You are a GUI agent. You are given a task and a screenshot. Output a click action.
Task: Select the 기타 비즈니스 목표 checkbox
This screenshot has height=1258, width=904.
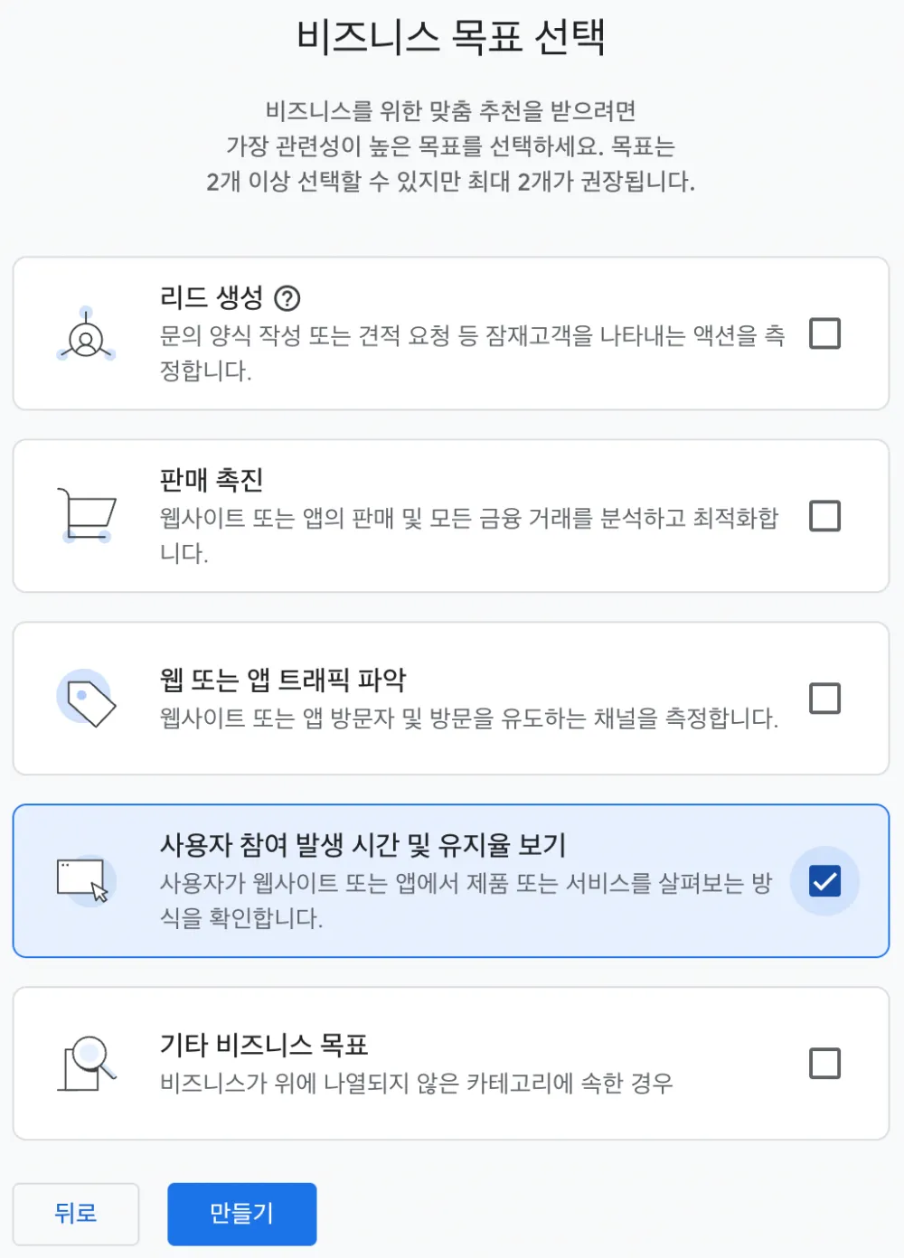click(x=824, y=1064)
